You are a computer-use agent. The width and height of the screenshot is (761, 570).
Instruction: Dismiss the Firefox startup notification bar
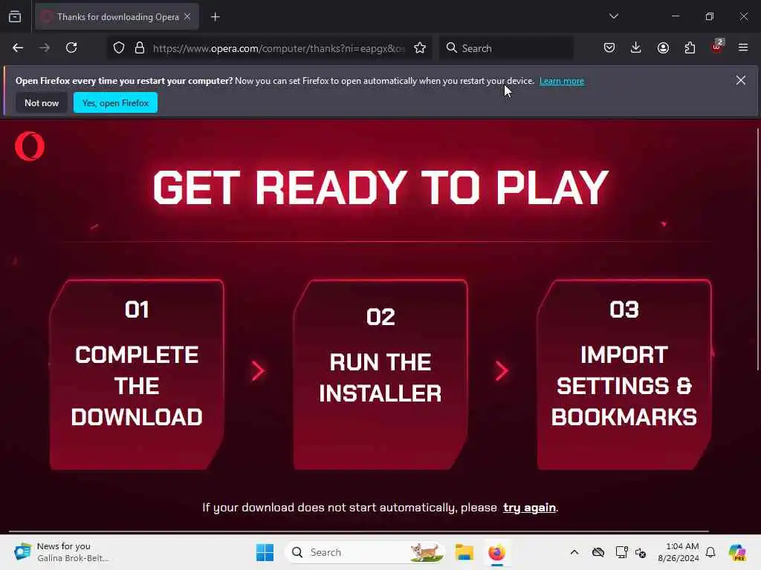pos(741,80)
